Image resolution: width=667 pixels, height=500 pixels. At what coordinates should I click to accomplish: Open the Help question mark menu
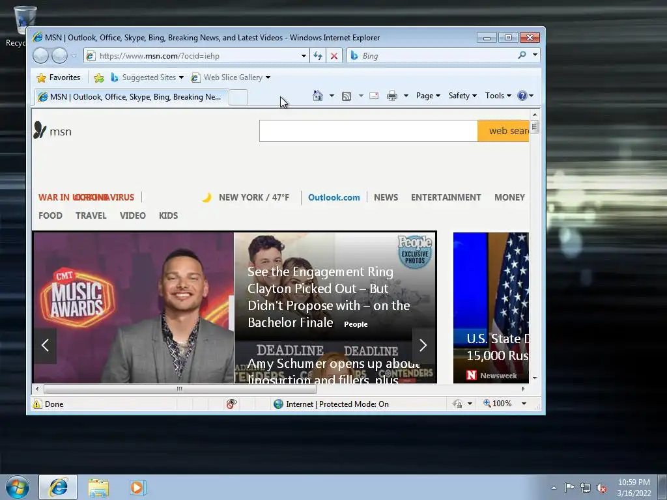(x=525, y=96)
